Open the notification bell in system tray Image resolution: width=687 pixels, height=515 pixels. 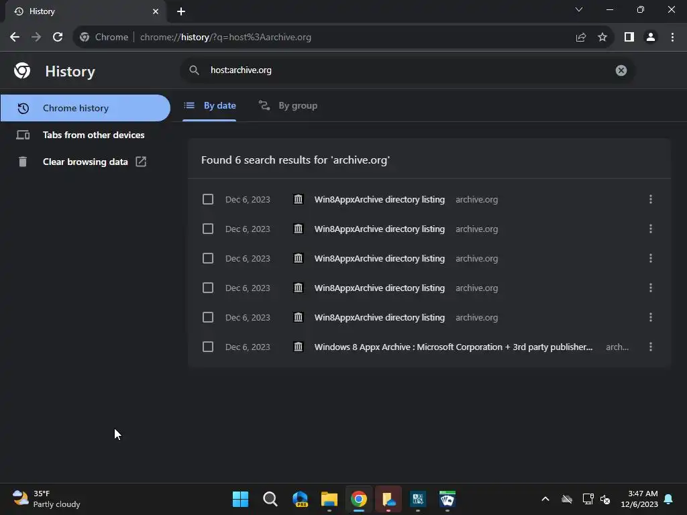point(669,499)
